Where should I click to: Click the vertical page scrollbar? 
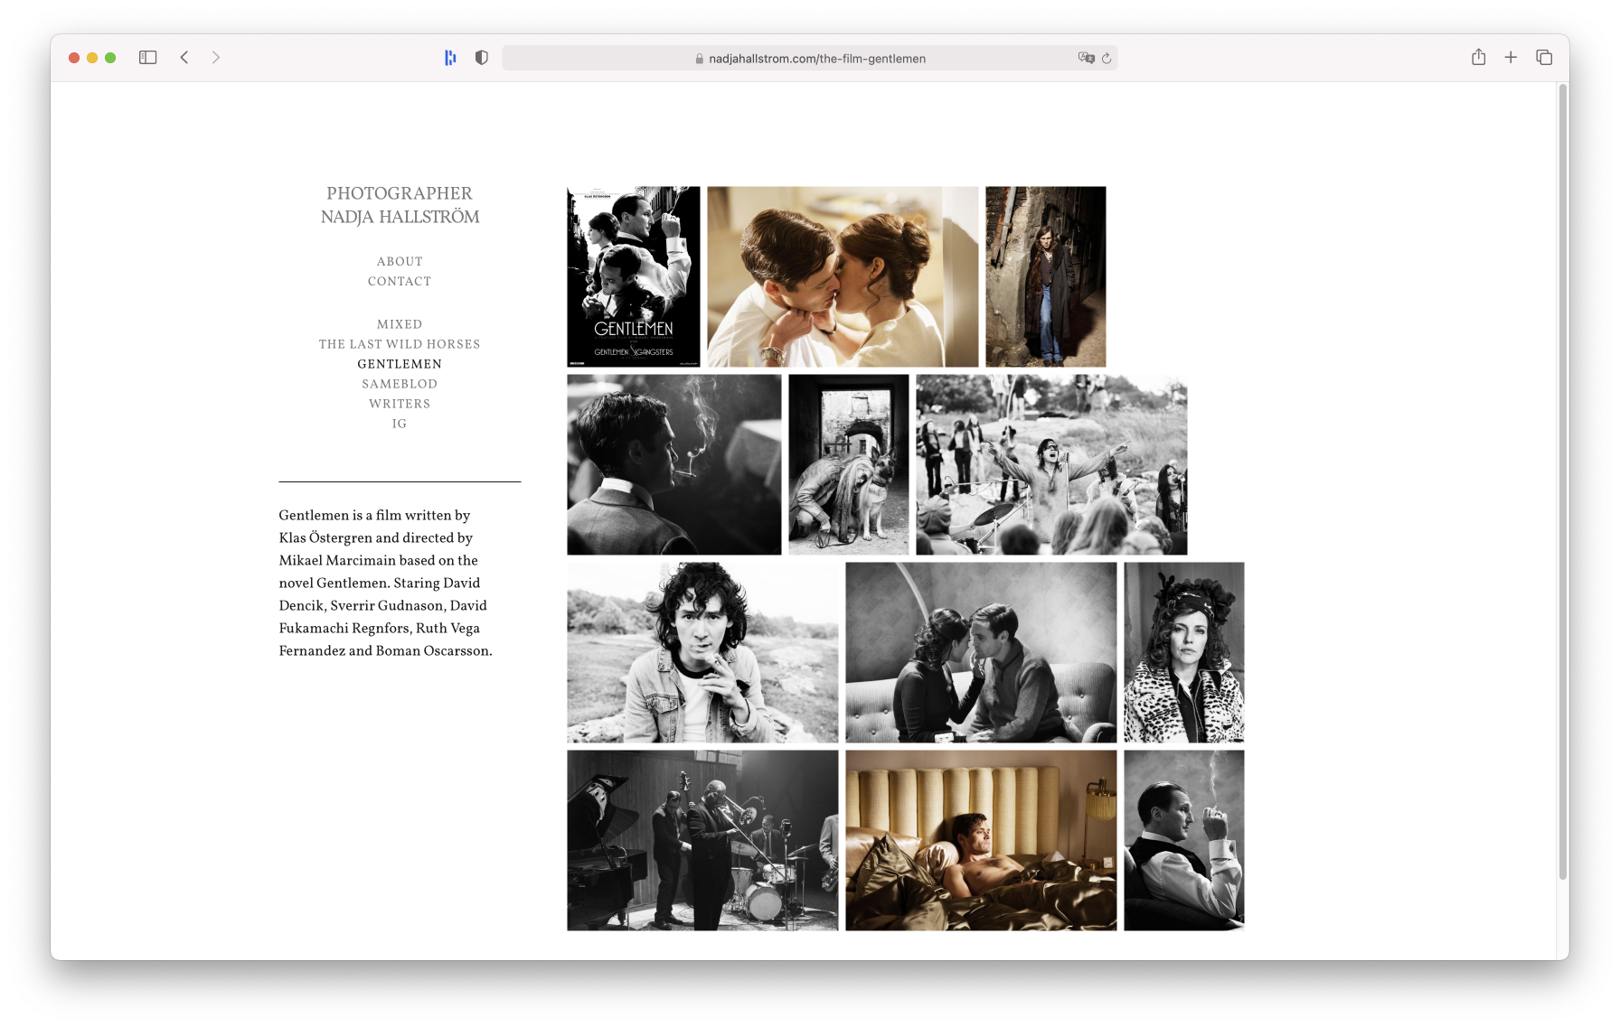click(x=1562, y=481)
